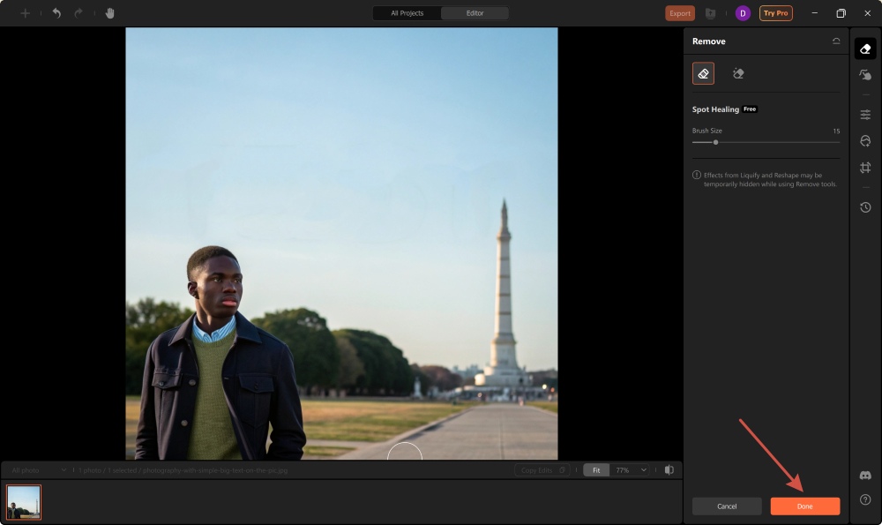Select the photo thumbnail in the filmstrip
Screen dimensions: 882x525
point(24,501)
